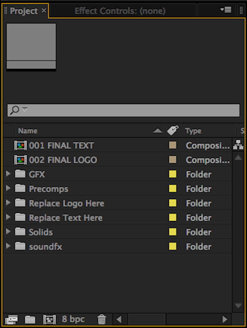
Task: Close the Project panel tab
Action: point(44,11)
